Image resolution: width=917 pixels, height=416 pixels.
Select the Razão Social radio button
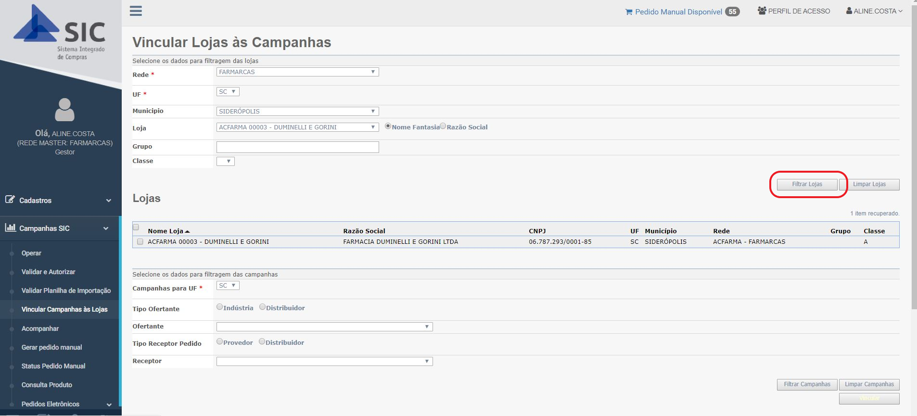pyautogui.click(x=443, y=126)
